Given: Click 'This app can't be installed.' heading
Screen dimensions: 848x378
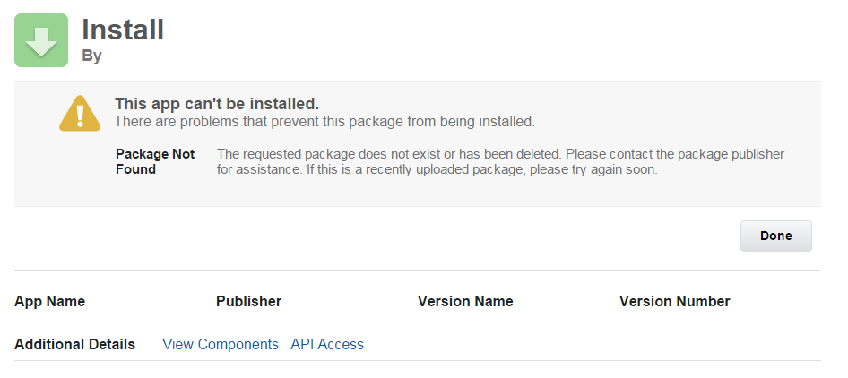Looking at the screenshot, I should pyautogui.click(x=217, y=104).
